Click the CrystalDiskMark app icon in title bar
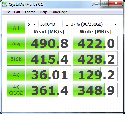This screenshot has width=125, height=114. click(x=5, y=5)
